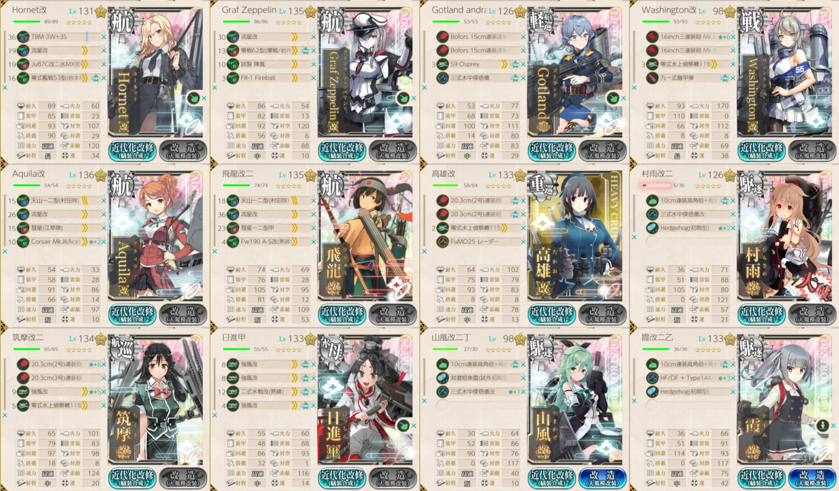Click Hornet's green reinforcement expansion slot icon
839x491 pixels.
point(193,98)
